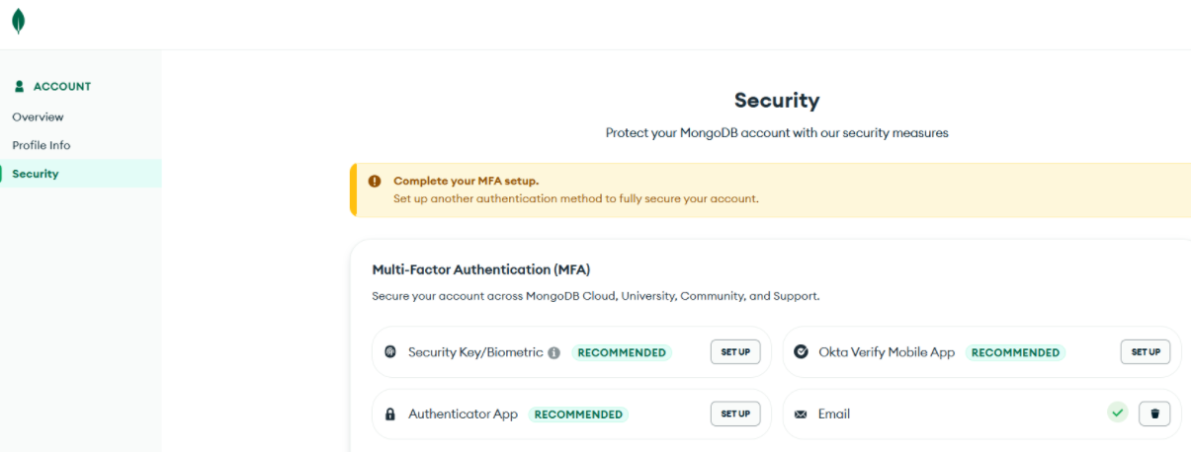Viewport: 1191px width, 452px height.
Task: Click the envelope icon beside Email
Action: point(801,414)
